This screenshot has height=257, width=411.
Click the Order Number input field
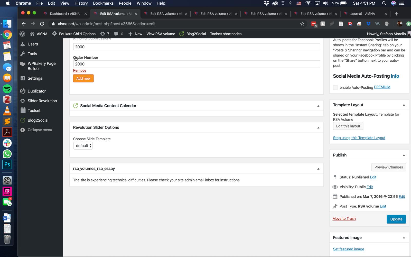point(197,64)
